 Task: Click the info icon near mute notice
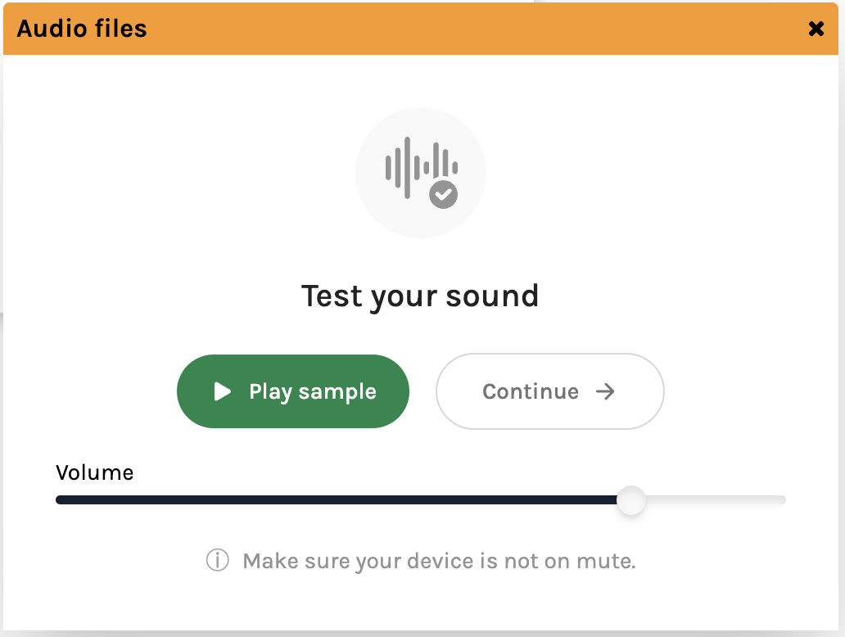[217, 561]
